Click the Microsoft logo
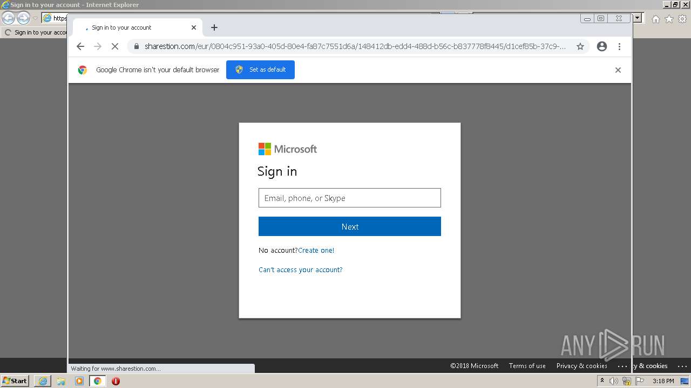The width and height of the screenshot is (691, 388). (x=288, y=149)
